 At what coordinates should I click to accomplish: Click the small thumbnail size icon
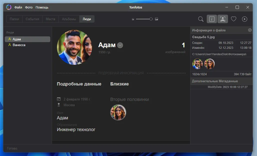tap(133, 19)
